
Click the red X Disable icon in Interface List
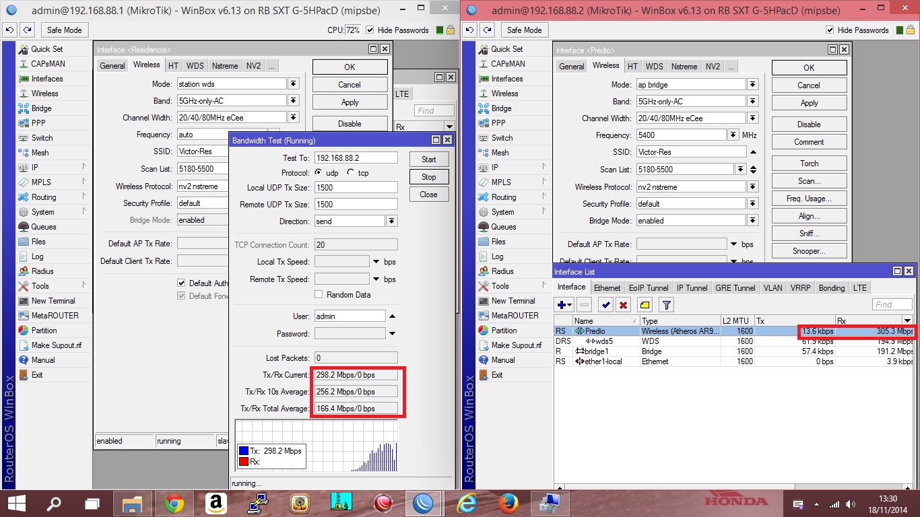(623, 305)
